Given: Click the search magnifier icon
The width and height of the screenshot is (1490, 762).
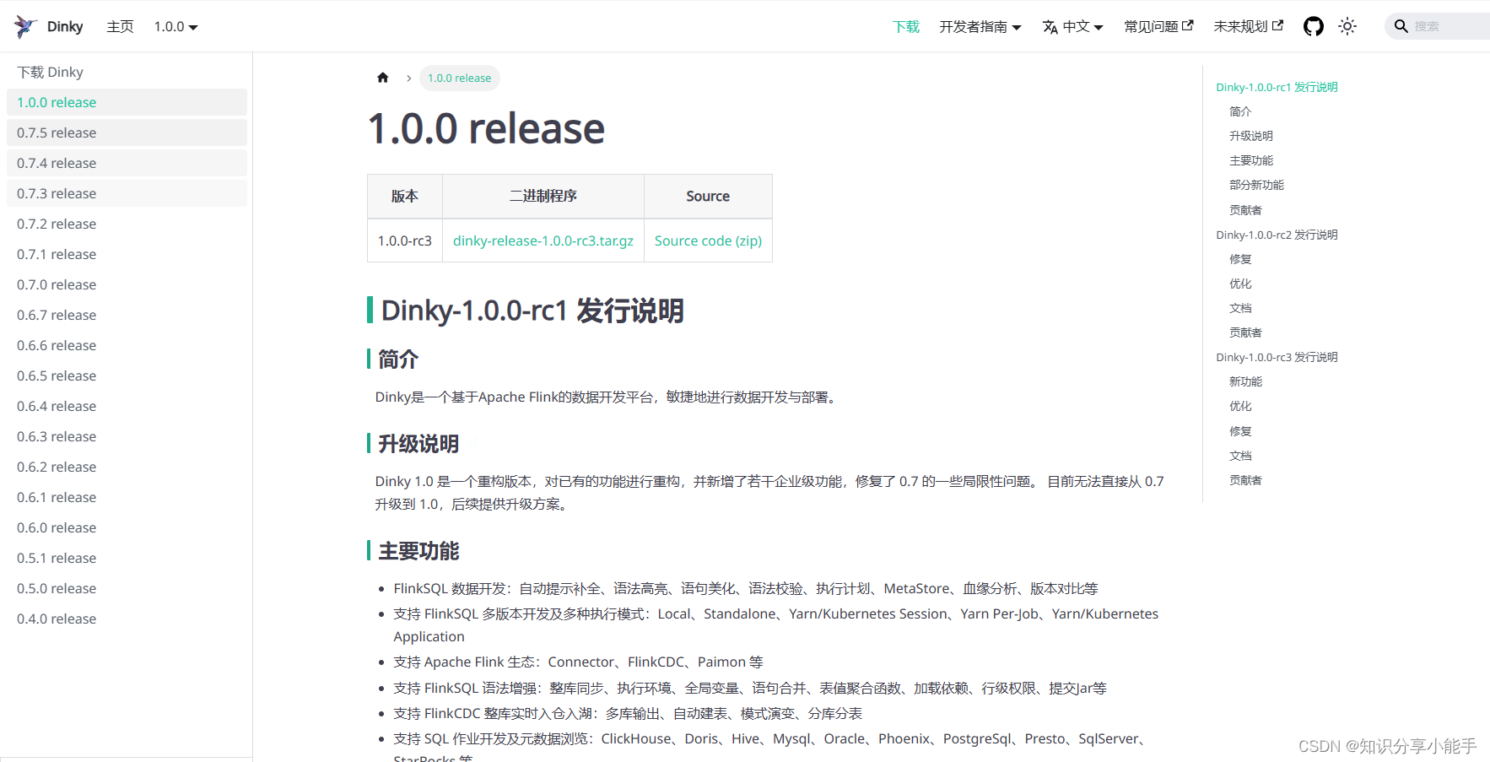Looking at the screenshot, I should point(1401,26).
